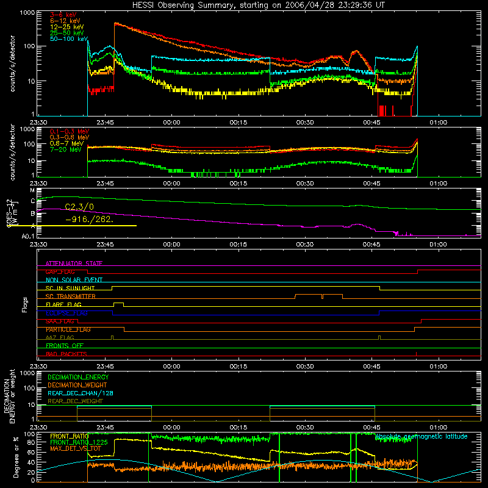
Task: Click the C2.3/0 flare class annotation
Action: tap(79, 207)
